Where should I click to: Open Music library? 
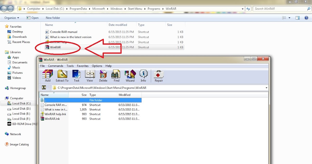click(x=14, y=67)
